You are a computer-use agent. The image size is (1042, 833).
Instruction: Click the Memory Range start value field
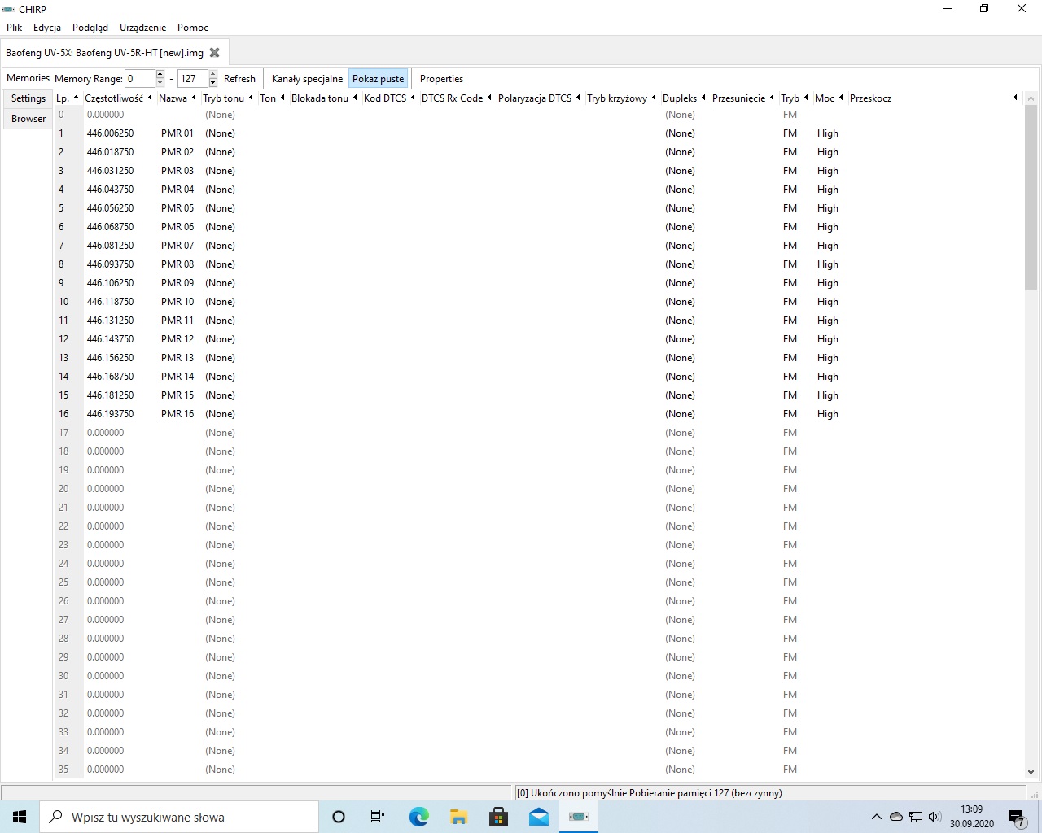(x=140, y=79)
